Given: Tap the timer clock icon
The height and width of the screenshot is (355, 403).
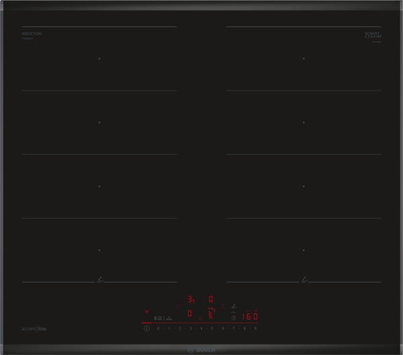Looking at the screenshot, I should point(233,318).
